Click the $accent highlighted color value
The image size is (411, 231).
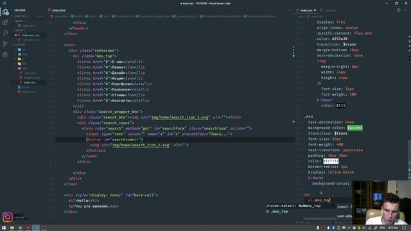355,128
